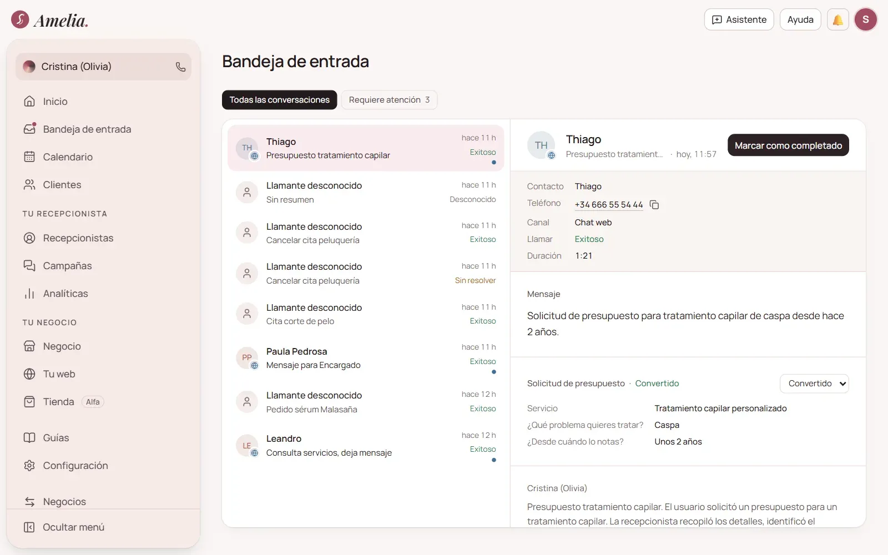Open the Calendario calendar icon
This screenshot has height=555, width=888.
click(29, 157)
